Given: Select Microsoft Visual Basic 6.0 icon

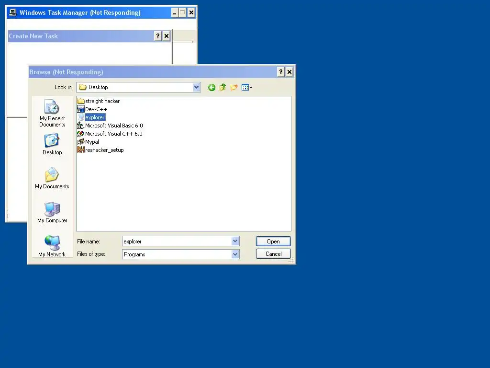Looking at the screenshot, I should [x=80, y=126].
